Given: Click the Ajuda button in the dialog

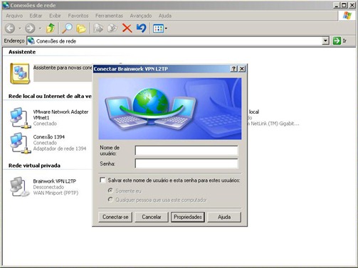Looking at the screenshot, I should [224, 217].
